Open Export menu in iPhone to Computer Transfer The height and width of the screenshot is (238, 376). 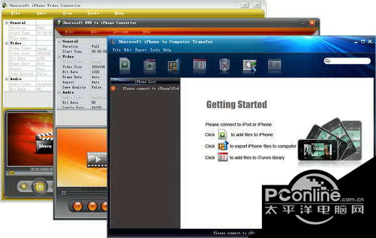[x=141, y=50]
